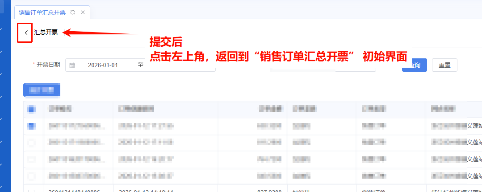The height and width of the screenshot is (192, 482).
Task: Click the 重置 reset button
Action: point(444,65)
